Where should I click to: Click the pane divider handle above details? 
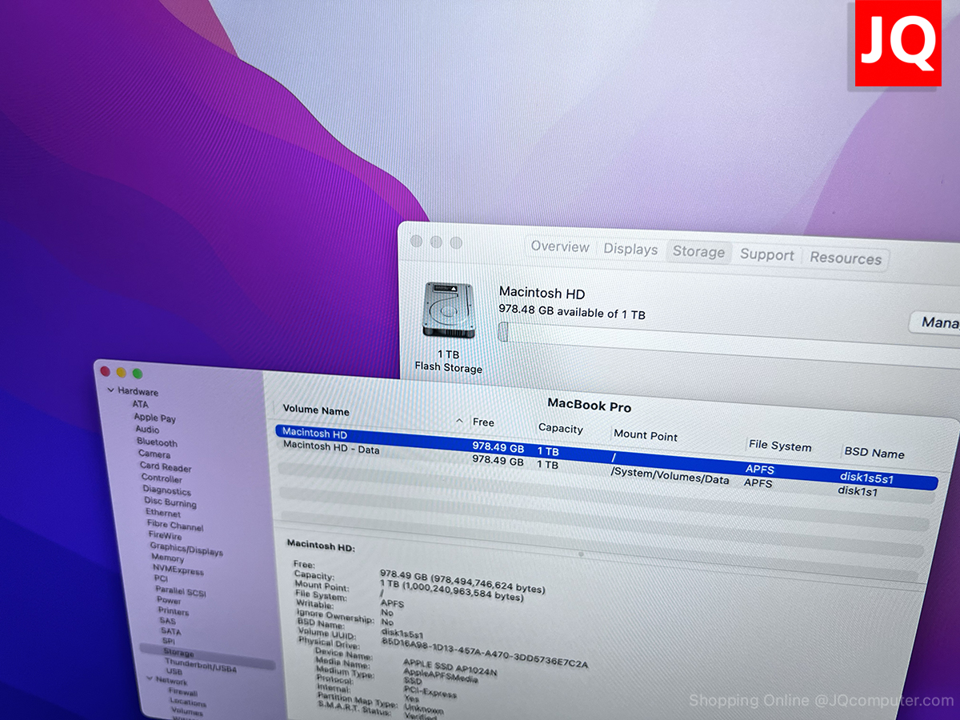point(581,554)
